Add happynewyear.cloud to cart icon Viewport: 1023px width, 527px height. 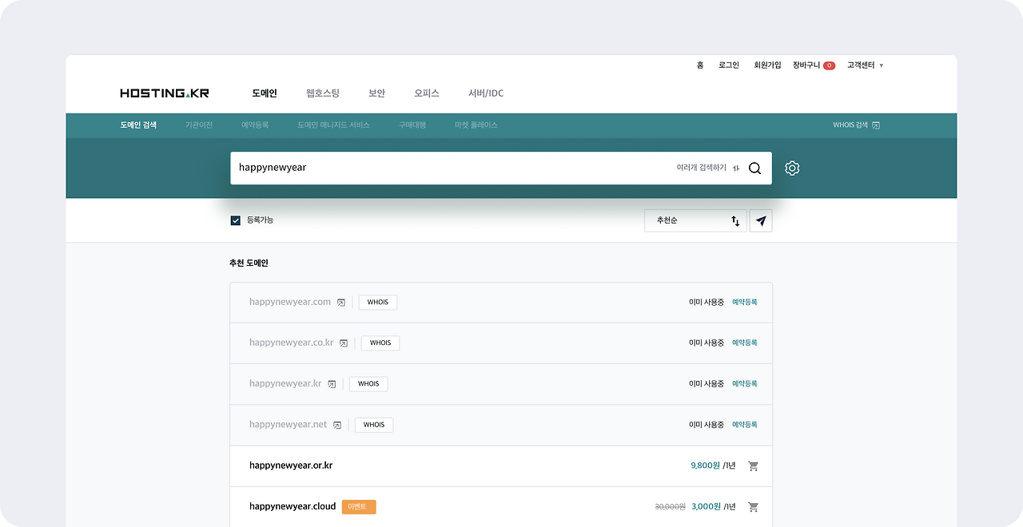click(x=753, y=506)
